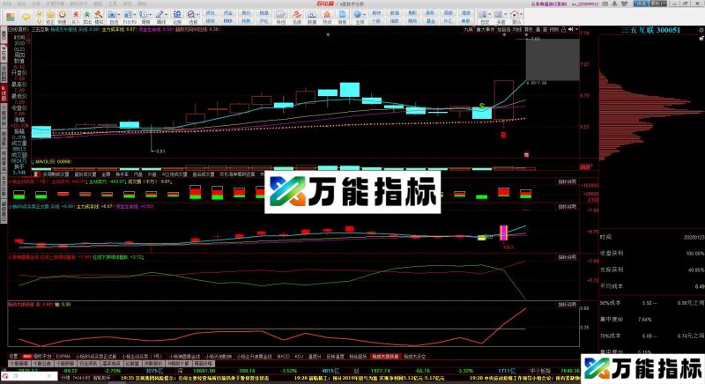Screen dimensions: 705x384
Task: Switch to the MACD indicator tab
Action: tap(283, 356)
